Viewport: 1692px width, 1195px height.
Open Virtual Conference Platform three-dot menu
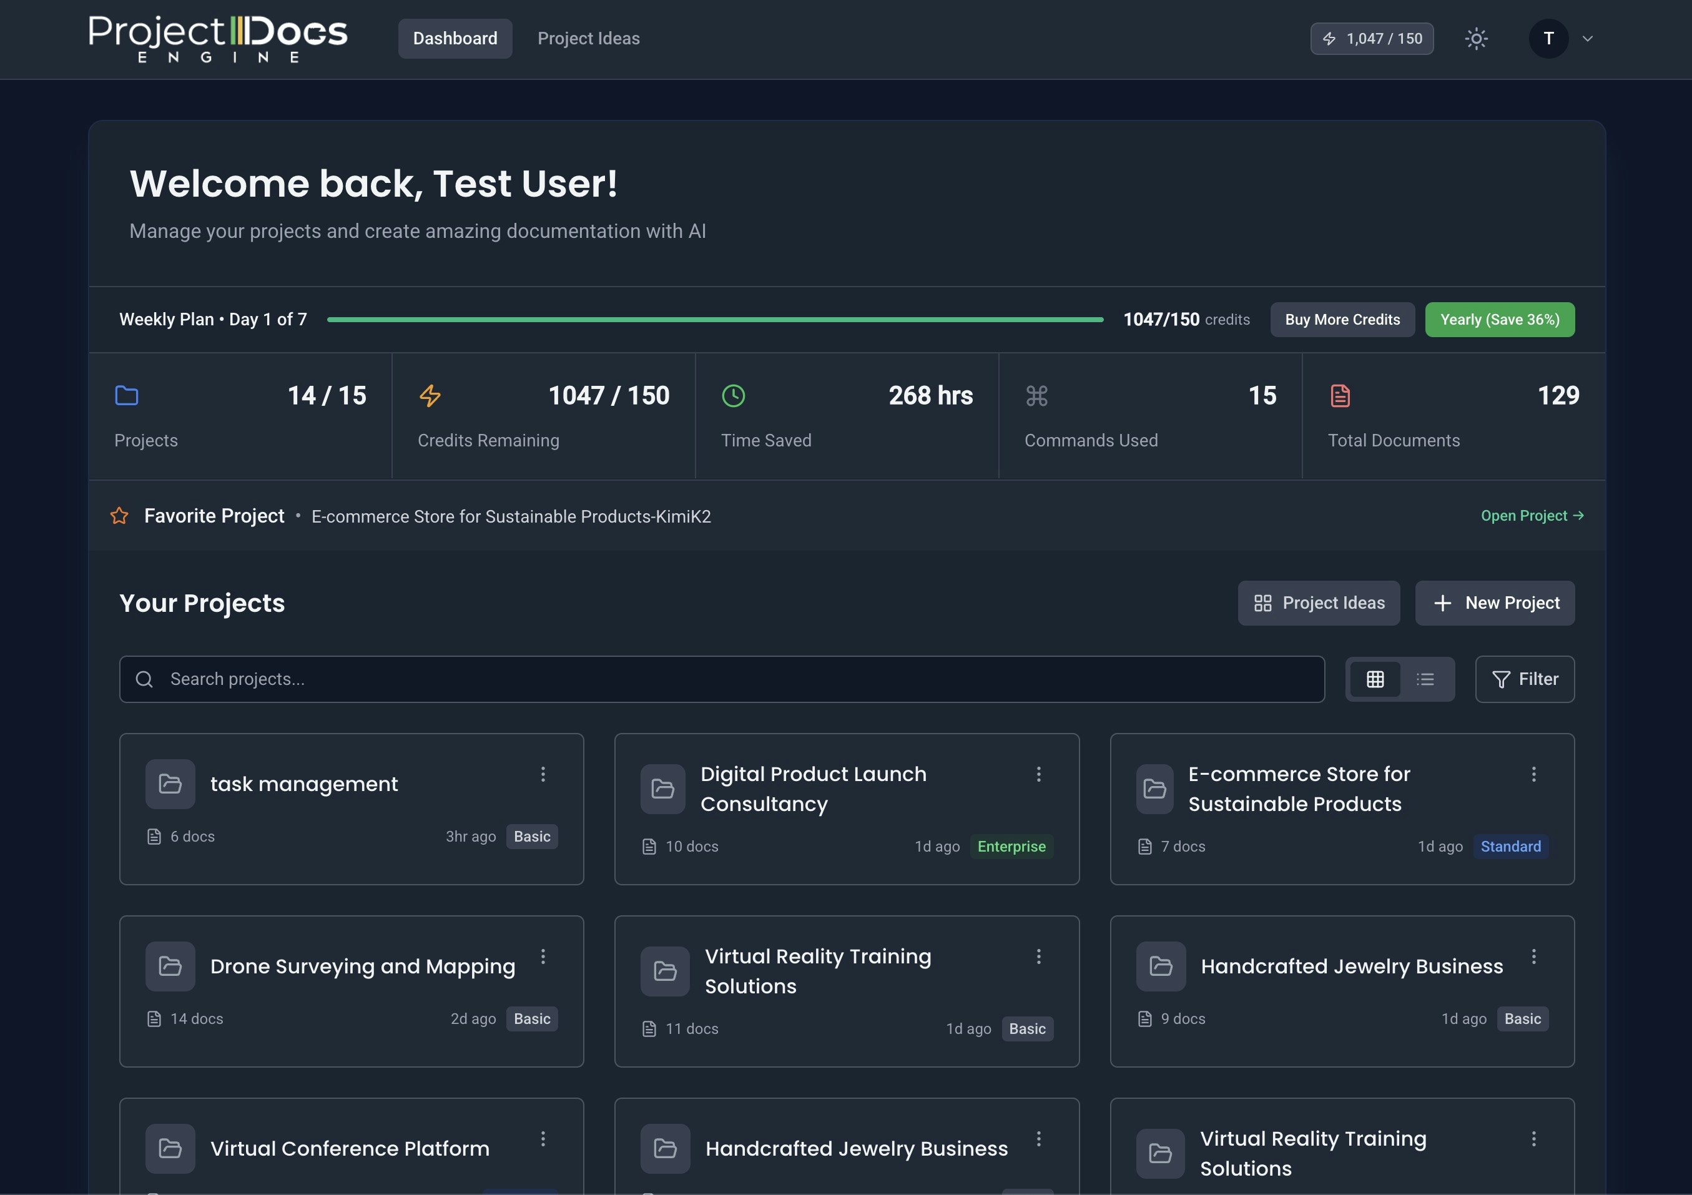click(543, 1139)
